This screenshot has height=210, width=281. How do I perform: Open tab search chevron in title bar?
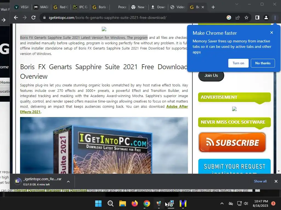pos(237,4)
